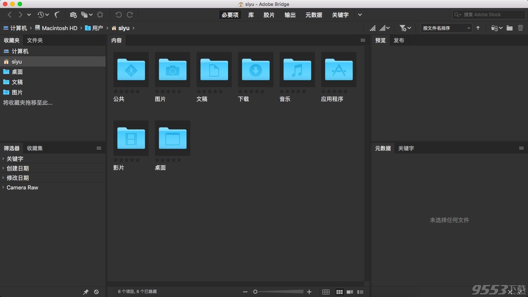Rotate 90° clockwise
Viewport: 528px width, 297px height.
130,15
